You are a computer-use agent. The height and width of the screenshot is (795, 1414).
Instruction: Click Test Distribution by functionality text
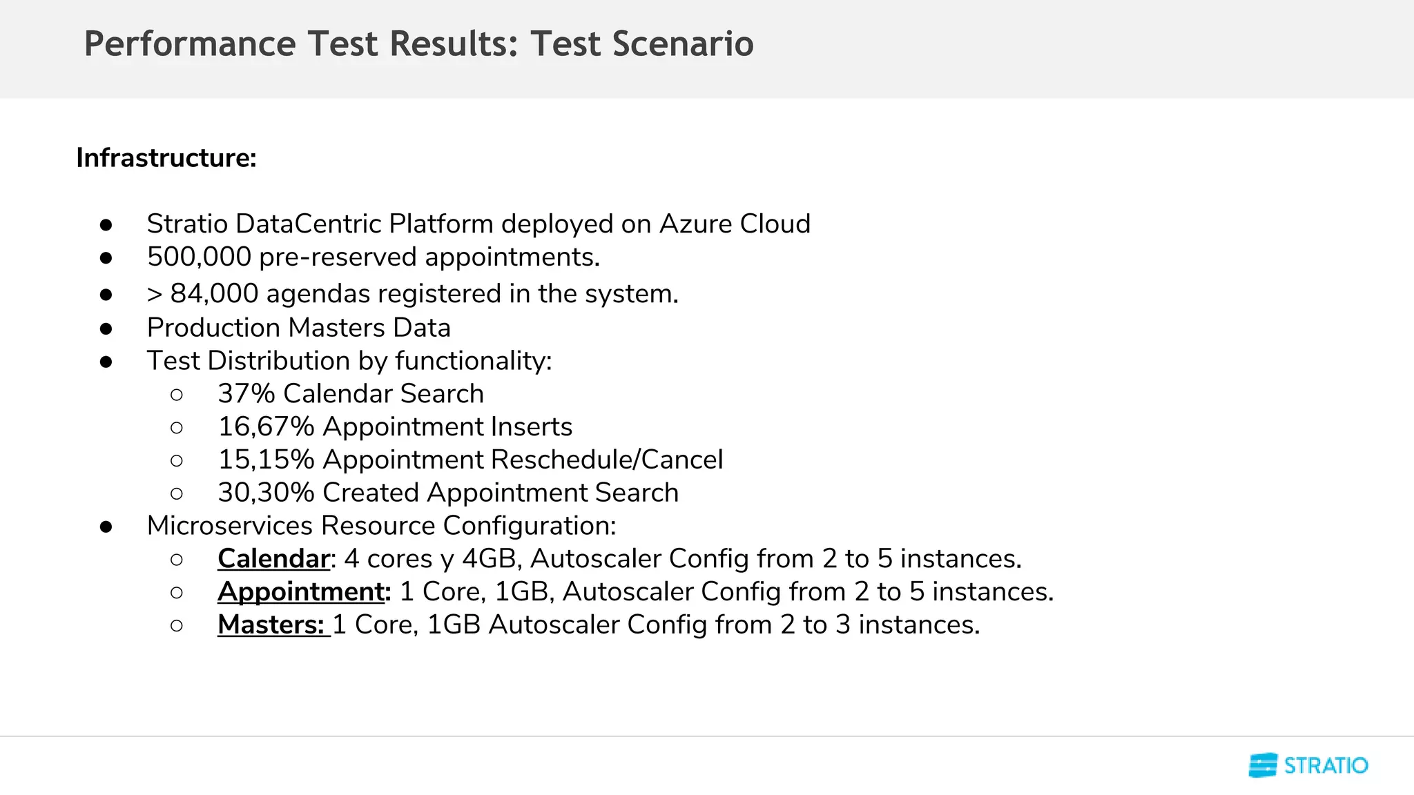349,361
